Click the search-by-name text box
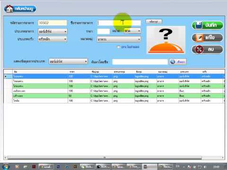 click(140, 62)
